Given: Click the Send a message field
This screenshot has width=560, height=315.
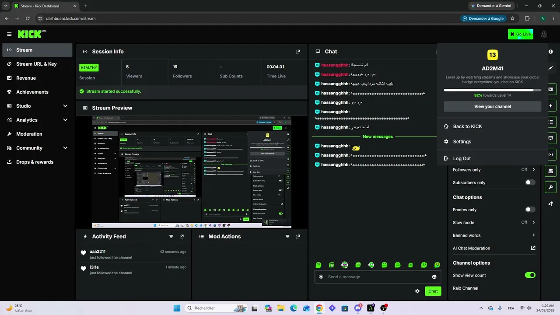Looking at the screenshot, I should point(378,277).
